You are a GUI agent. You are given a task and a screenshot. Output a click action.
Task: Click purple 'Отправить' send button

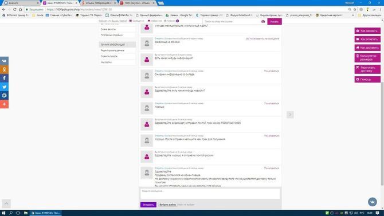(x=148, y=205)
